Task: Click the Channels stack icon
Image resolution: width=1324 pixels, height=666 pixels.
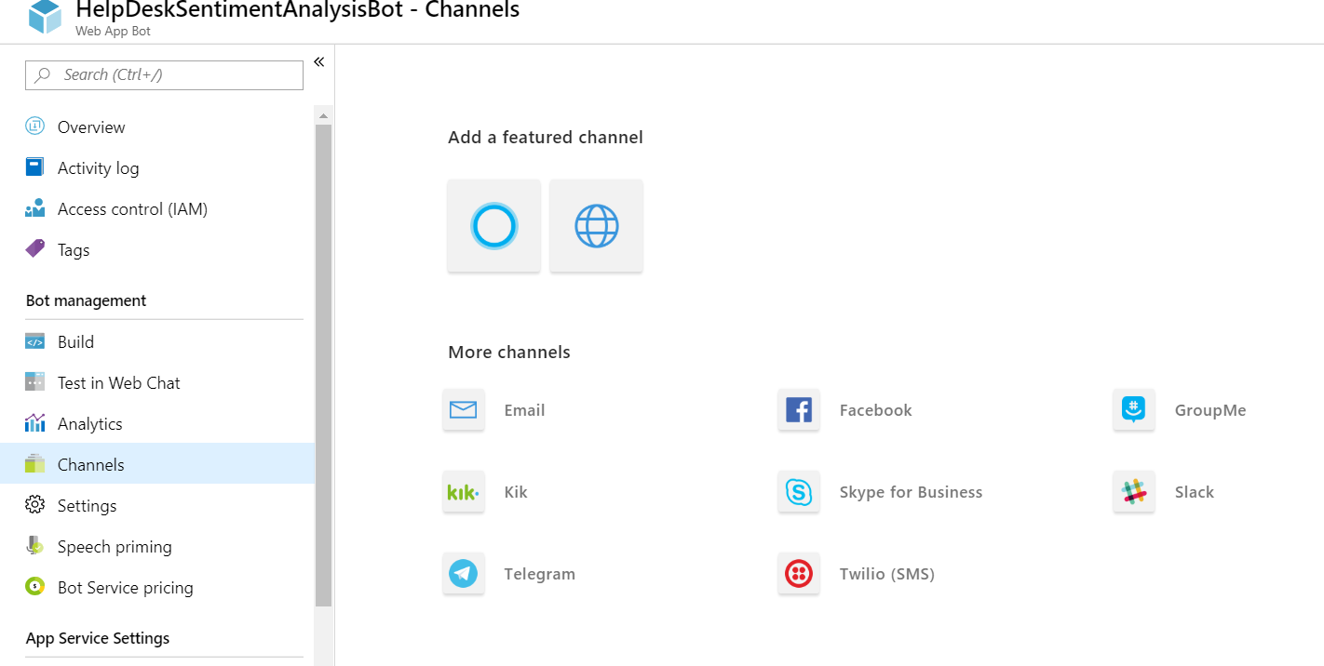Action: coord(35,464)
